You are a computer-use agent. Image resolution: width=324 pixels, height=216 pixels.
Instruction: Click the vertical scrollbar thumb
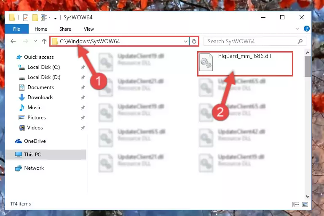click(x=308, y=66)
